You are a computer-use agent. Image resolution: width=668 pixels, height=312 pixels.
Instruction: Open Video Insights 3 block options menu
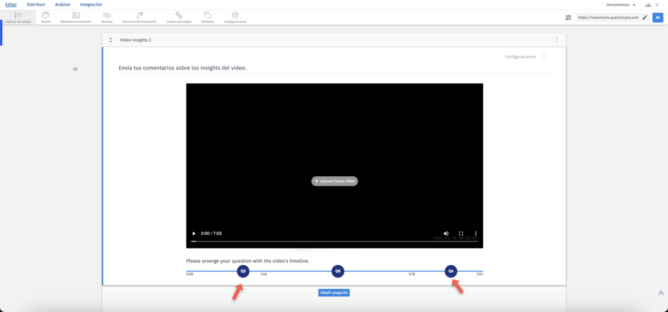557,40
